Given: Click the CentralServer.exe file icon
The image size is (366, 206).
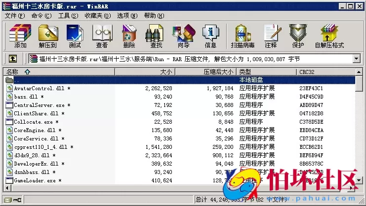Looking at the screenshot, I should point(9,105).
